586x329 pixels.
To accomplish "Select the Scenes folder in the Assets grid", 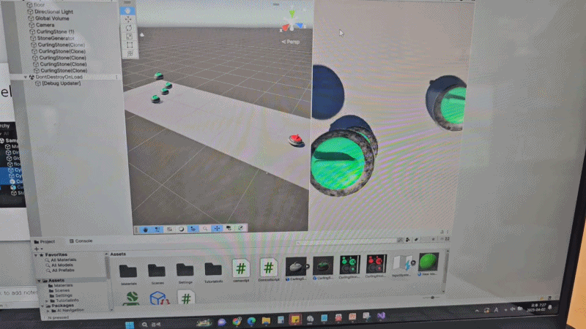I will click(x=157, y=273).
